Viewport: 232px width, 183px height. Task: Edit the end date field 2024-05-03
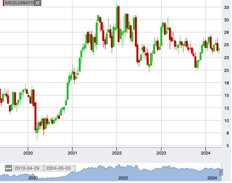[x=60, y=168]
